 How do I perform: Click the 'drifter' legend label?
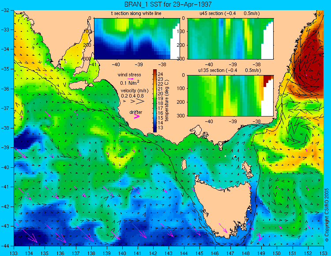[x=136, y=112]
